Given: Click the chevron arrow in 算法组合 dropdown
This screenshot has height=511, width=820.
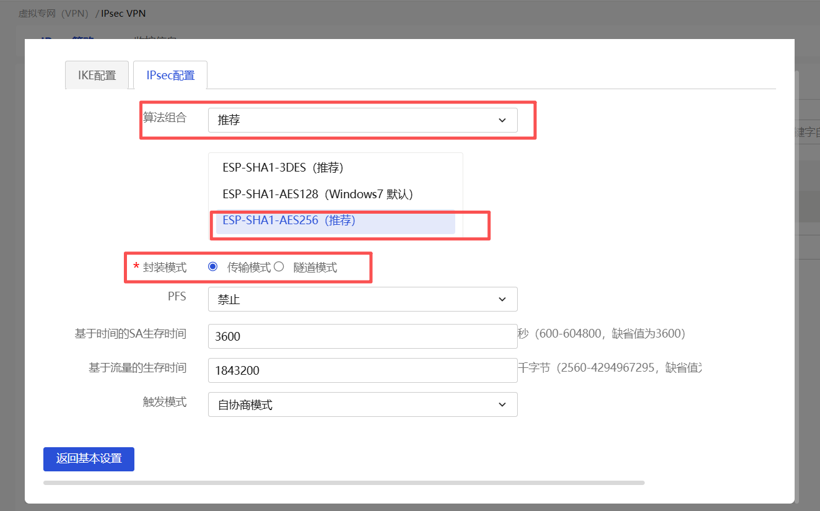Looking at the screenshot, I should tap(502, 120).
